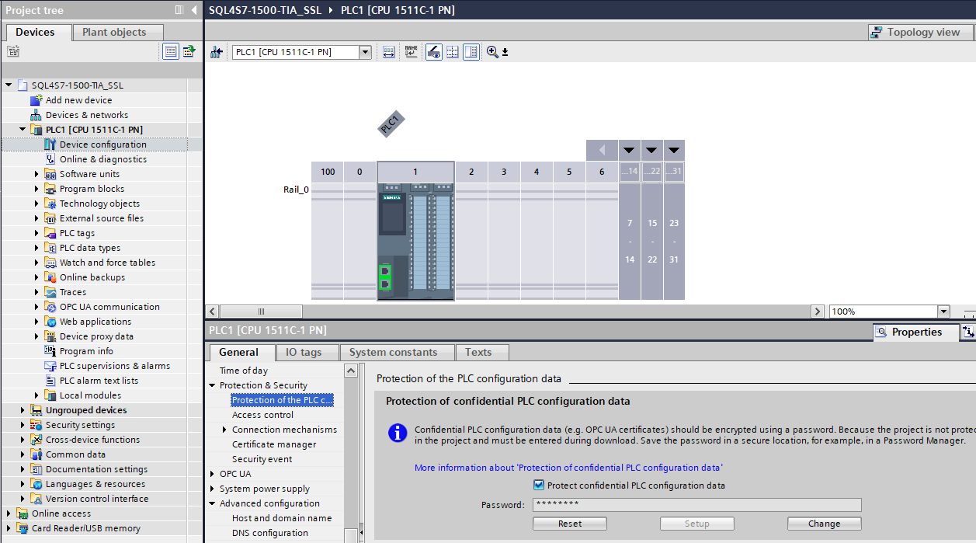Click the Technology objects folder icon
The width and height of the screenshot is (976, 543).
50,204
